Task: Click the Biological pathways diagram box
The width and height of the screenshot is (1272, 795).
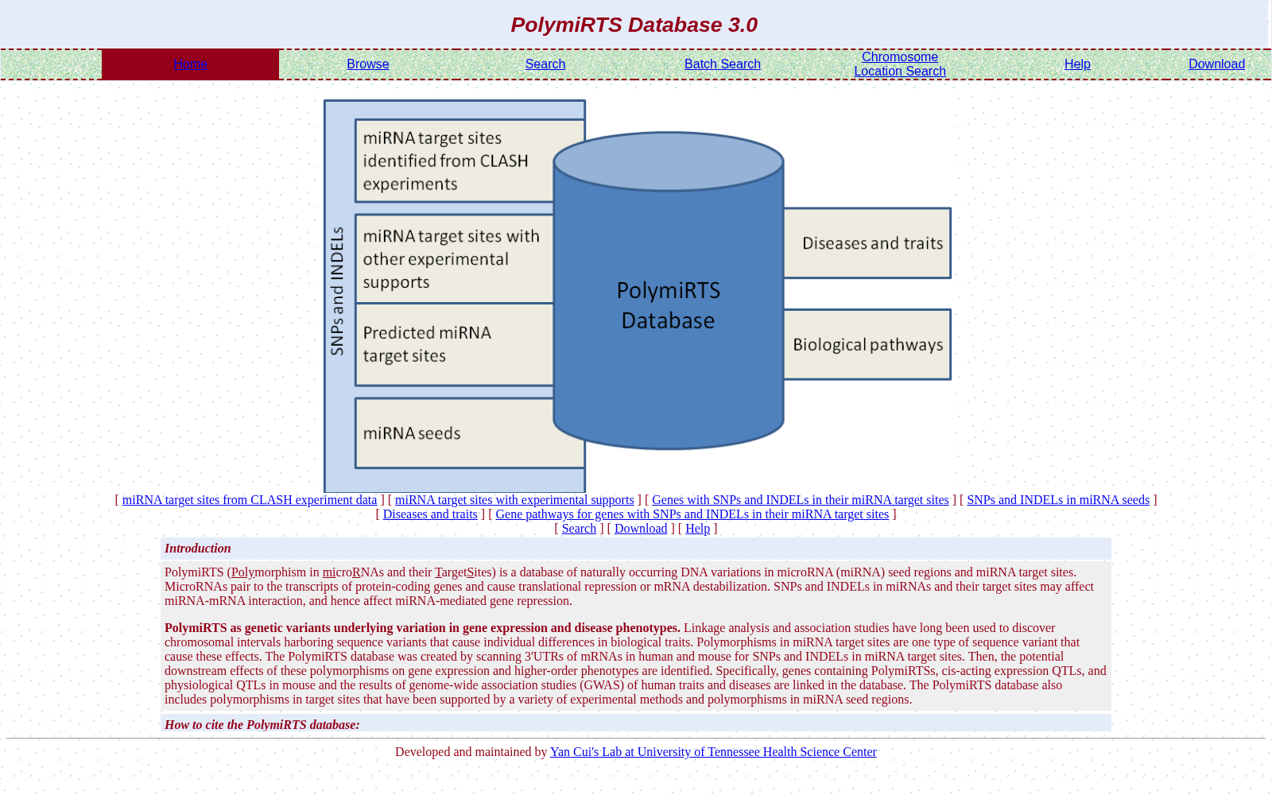Action: tap(867, 344)
